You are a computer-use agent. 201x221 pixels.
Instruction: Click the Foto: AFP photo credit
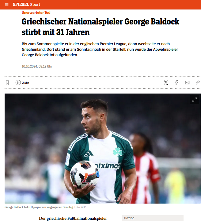(x=80, y=207)
